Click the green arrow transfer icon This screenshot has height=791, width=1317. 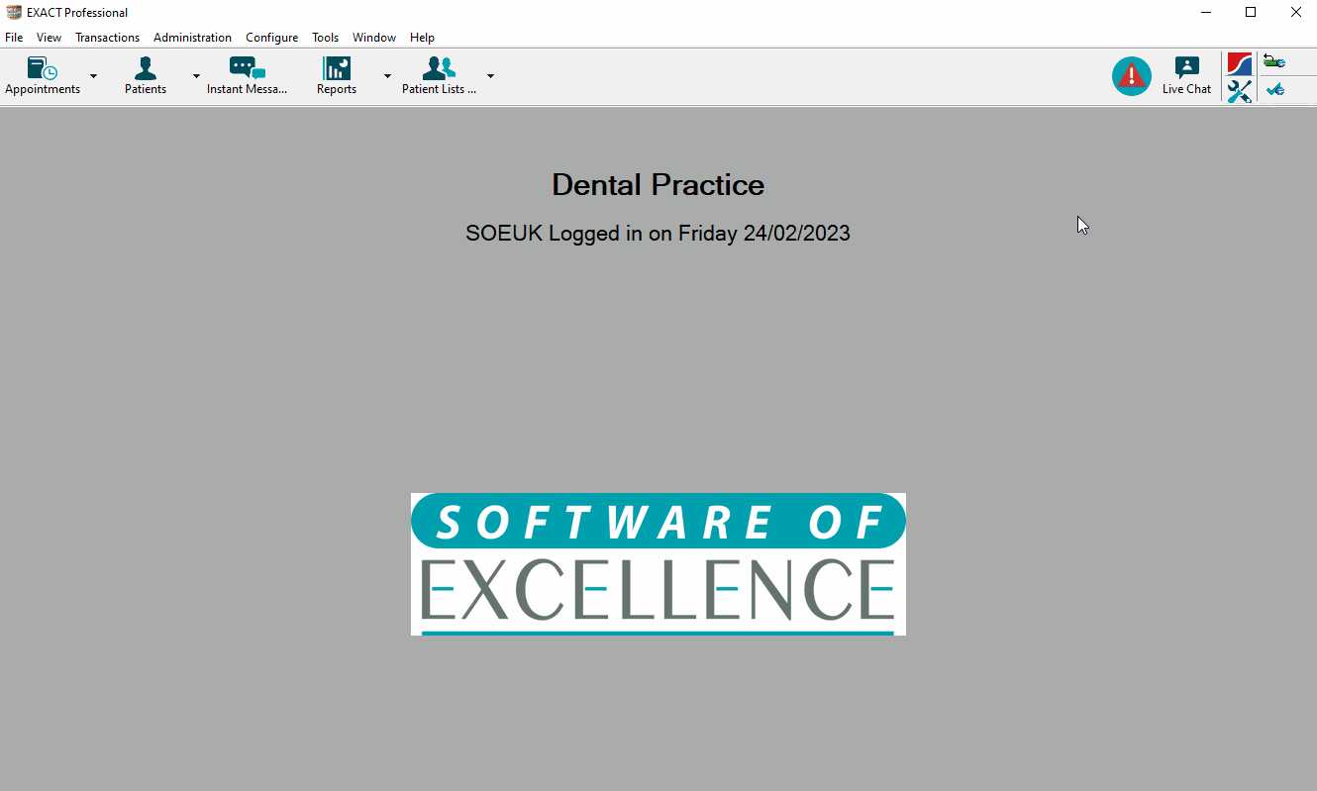pos(1274,62)
